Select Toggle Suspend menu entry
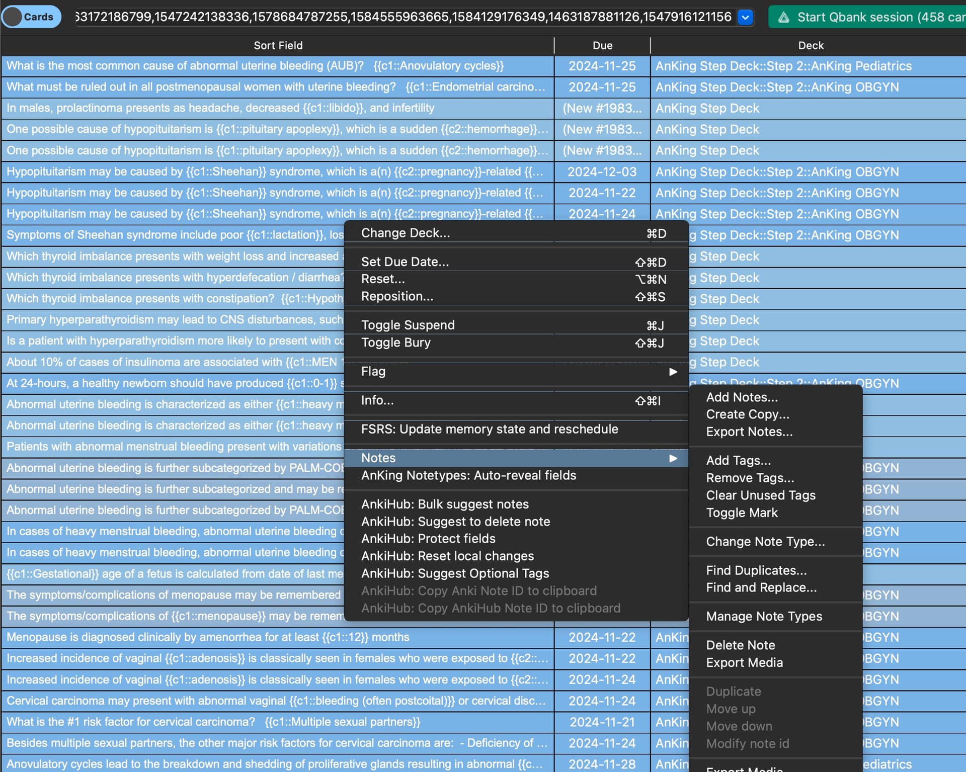The width and height of the screenshot is (966, 772). tap(408, 325)
